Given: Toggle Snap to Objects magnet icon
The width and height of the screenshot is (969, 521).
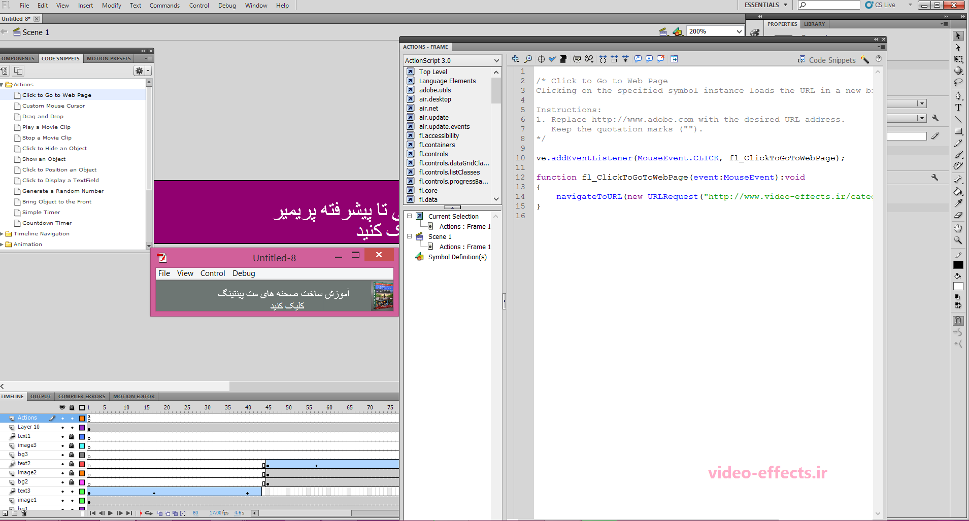Looking at the screenshot, I should click(x=958, y=321).
